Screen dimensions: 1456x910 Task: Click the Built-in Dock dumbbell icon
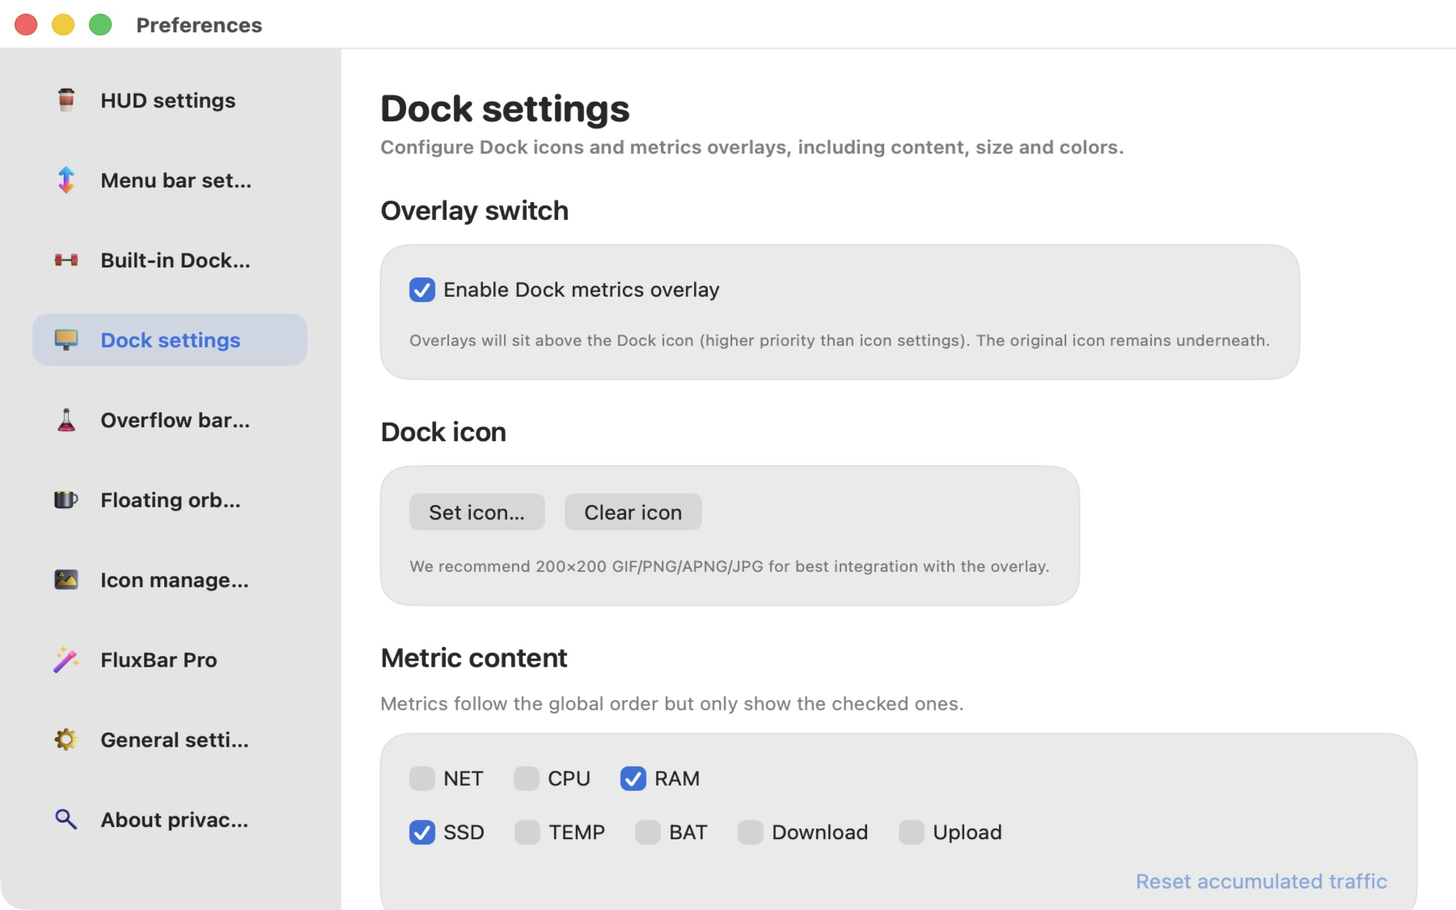[66, 260]
